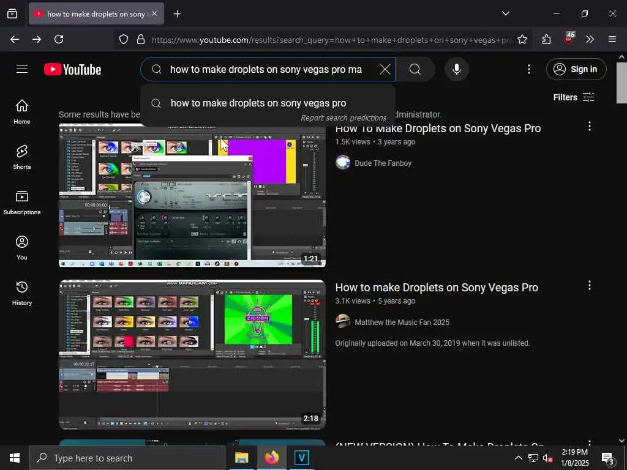Click the address bar URL
This screenshot has height=470, width=627.
pos(331,40)
